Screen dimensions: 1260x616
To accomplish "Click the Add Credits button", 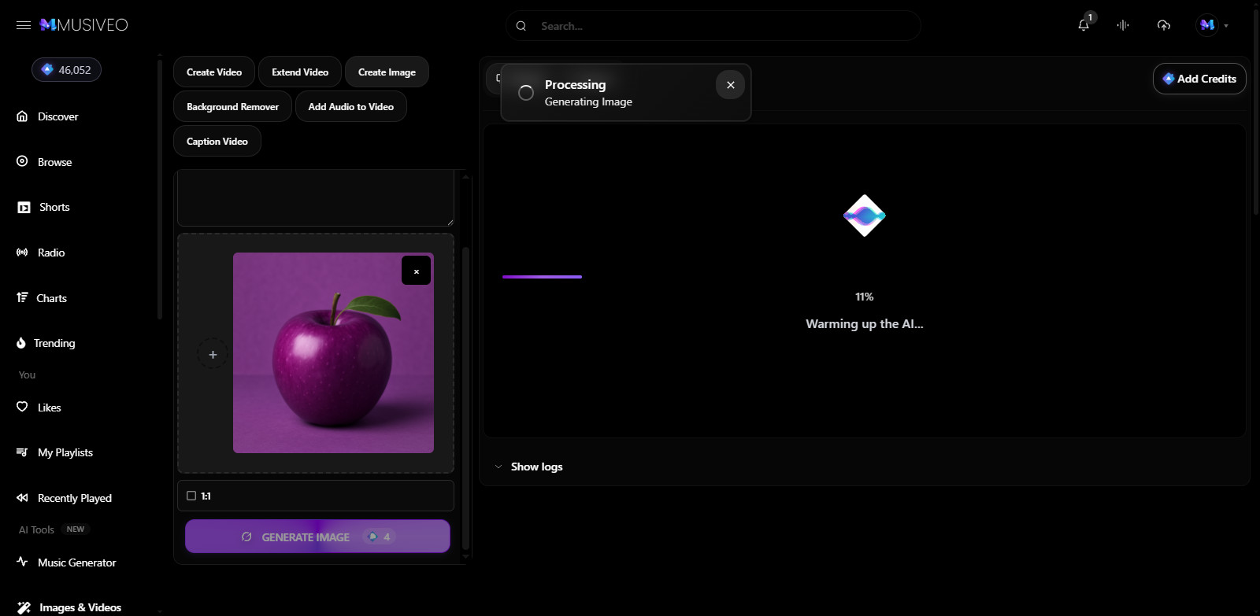I will pos(1199,79).
